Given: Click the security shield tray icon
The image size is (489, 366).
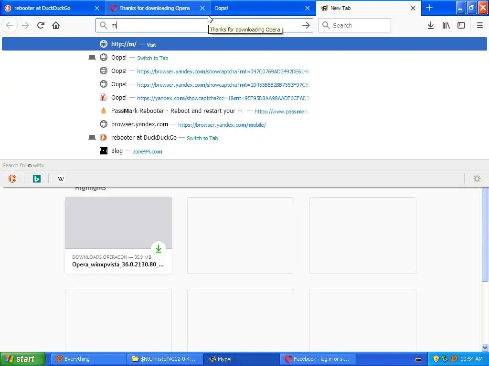Looking at the screenshot, I should (436, 359).
